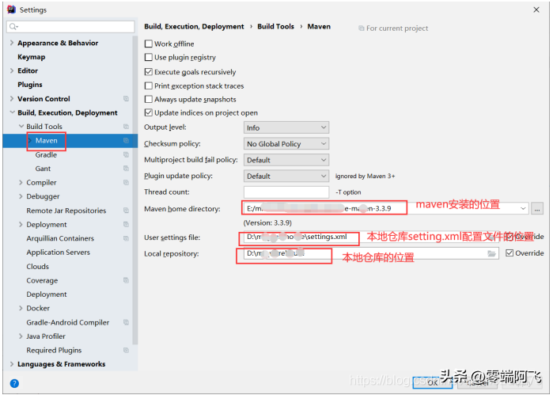Screen dimensions: 553x395
Task: Click Build Tools in breadcrumb
Action: [x=275, y=26]
